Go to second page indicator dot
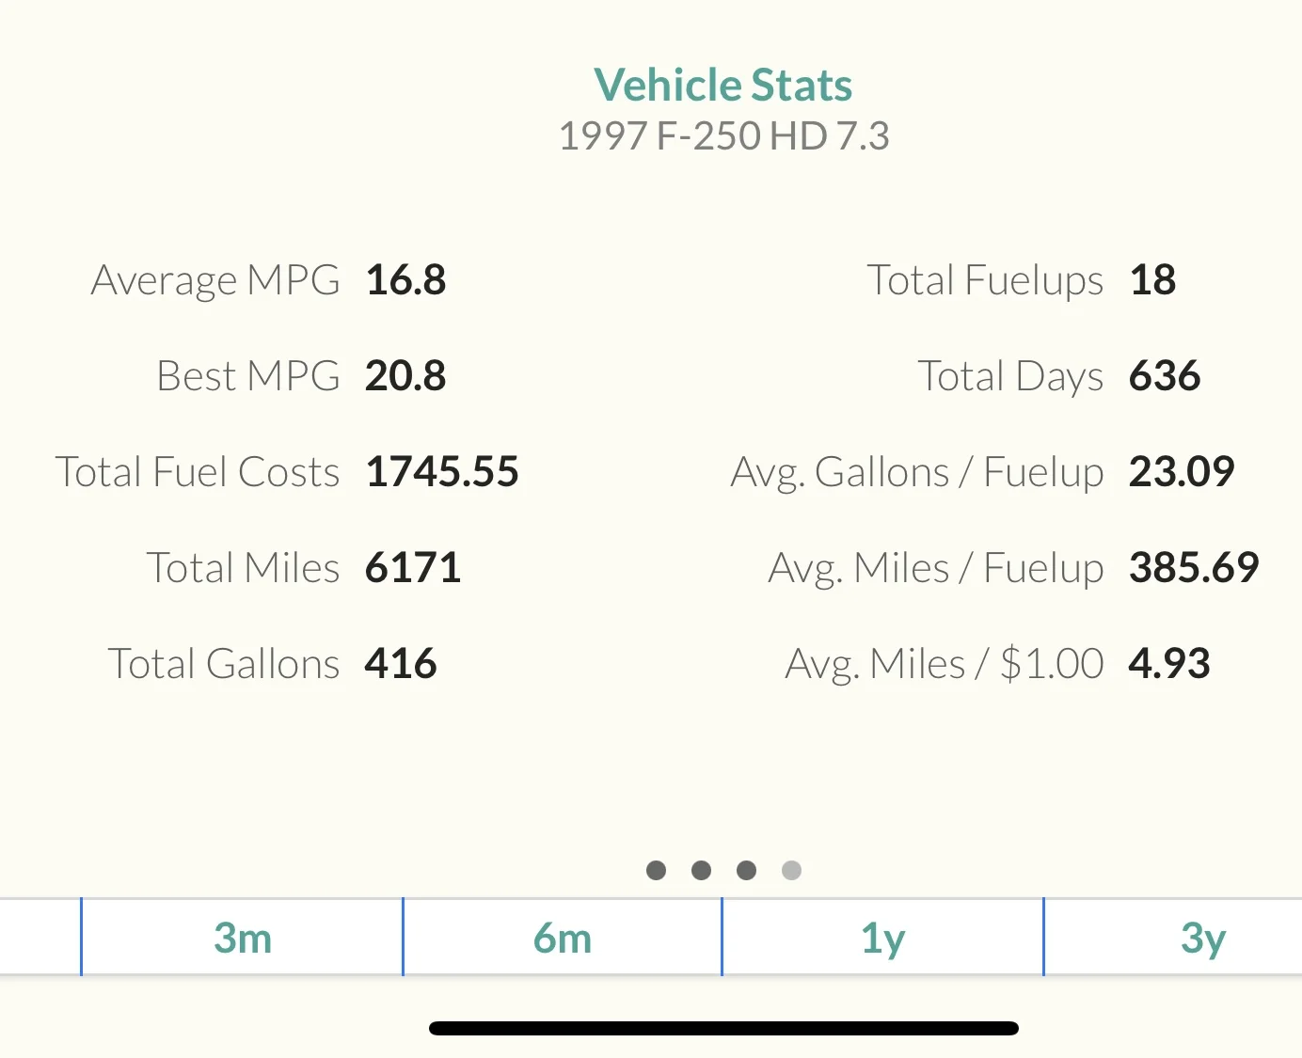The width and height of the screenshot is (1302, 1058). coord(701,870)
